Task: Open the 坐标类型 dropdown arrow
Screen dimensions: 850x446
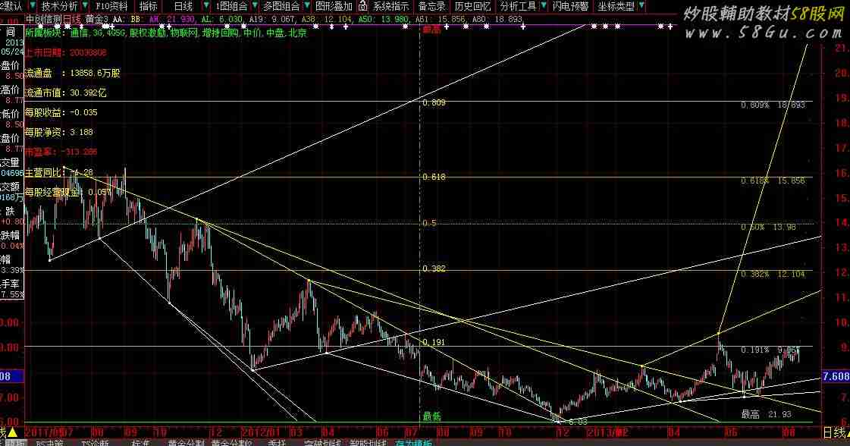Action: [641, 6]
